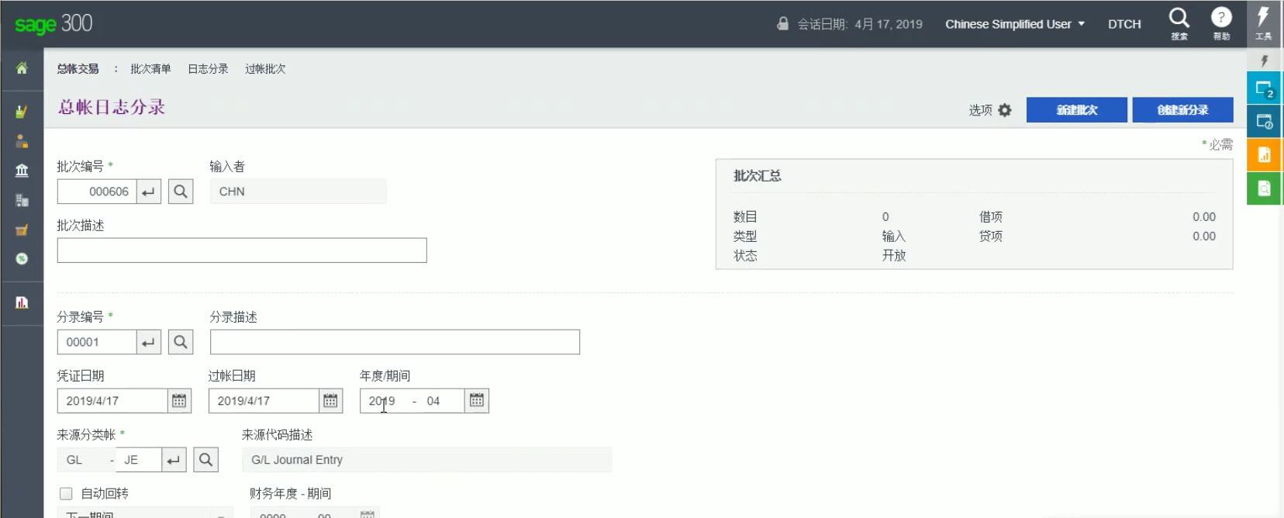Click the home icon in left sidebar

22,68
